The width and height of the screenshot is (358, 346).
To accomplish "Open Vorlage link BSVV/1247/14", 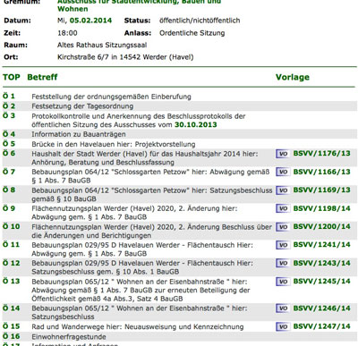I will click(x=321, y=326).
